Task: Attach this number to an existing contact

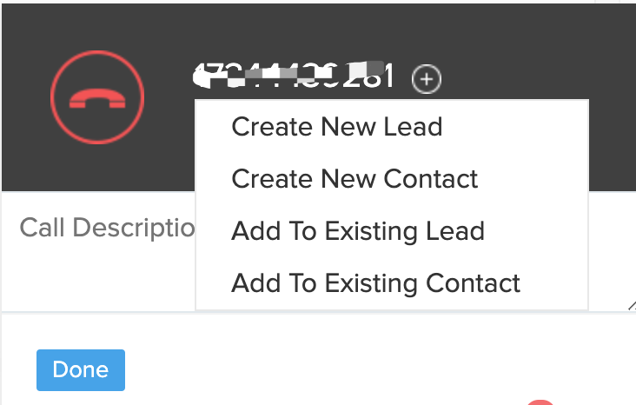Action: 375,283
